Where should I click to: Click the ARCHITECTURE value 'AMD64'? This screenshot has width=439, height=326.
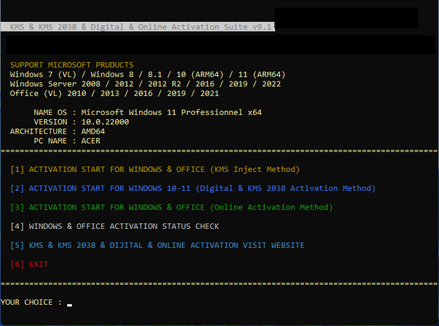tap(93, 131)
